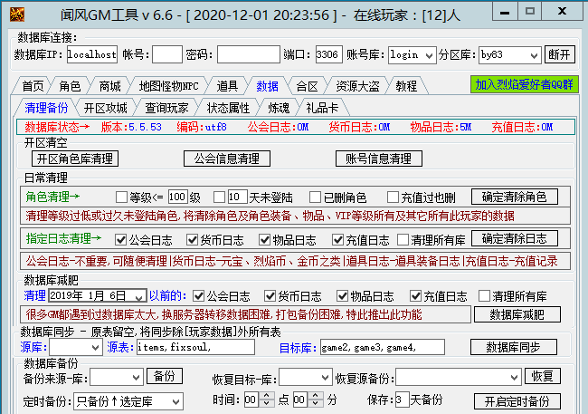Switch to the 查询玩家 sub-tab

click(166, 108)
